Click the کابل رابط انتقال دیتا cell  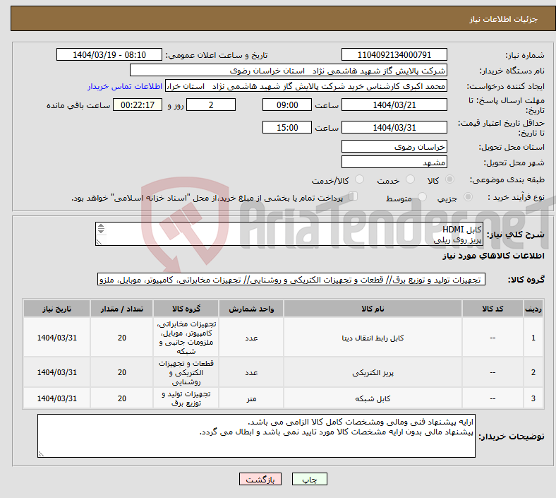[373, 338]
